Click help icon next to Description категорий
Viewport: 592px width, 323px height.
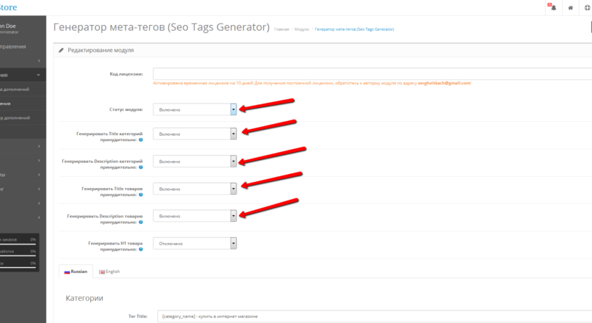pos(140,167)
